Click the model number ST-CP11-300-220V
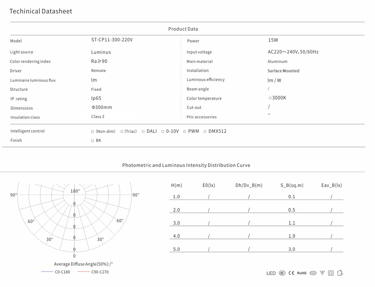Screen dimensions: 375x287 pyautogui.click(x=112, y=40)
